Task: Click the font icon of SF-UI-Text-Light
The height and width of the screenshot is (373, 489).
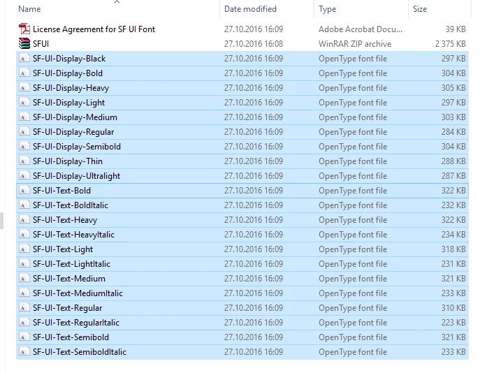Action: (24, 249)
